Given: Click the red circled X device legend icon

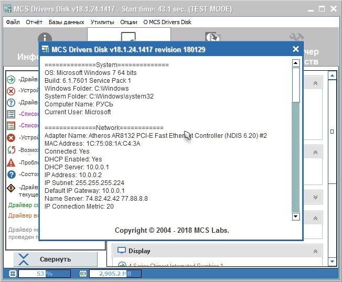Looking at the screenshot, I should point(11,91).
